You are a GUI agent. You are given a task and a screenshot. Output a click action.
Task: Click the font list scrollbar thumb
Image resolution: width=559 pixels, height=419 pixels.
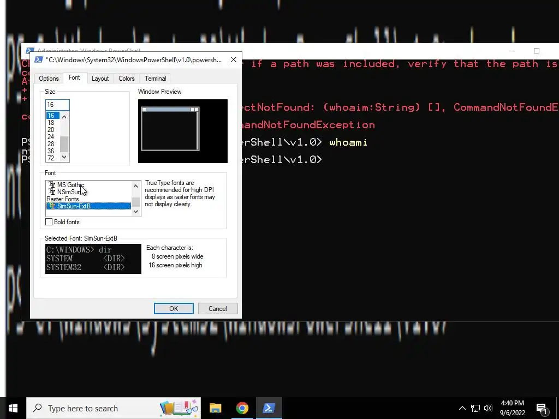(x=135, y=202)
